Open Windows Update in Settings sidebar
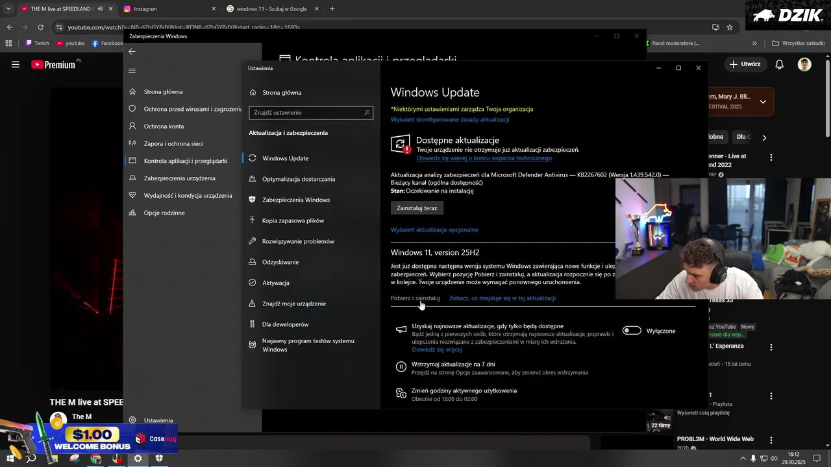831x467 pixels. tap(285, 158)
